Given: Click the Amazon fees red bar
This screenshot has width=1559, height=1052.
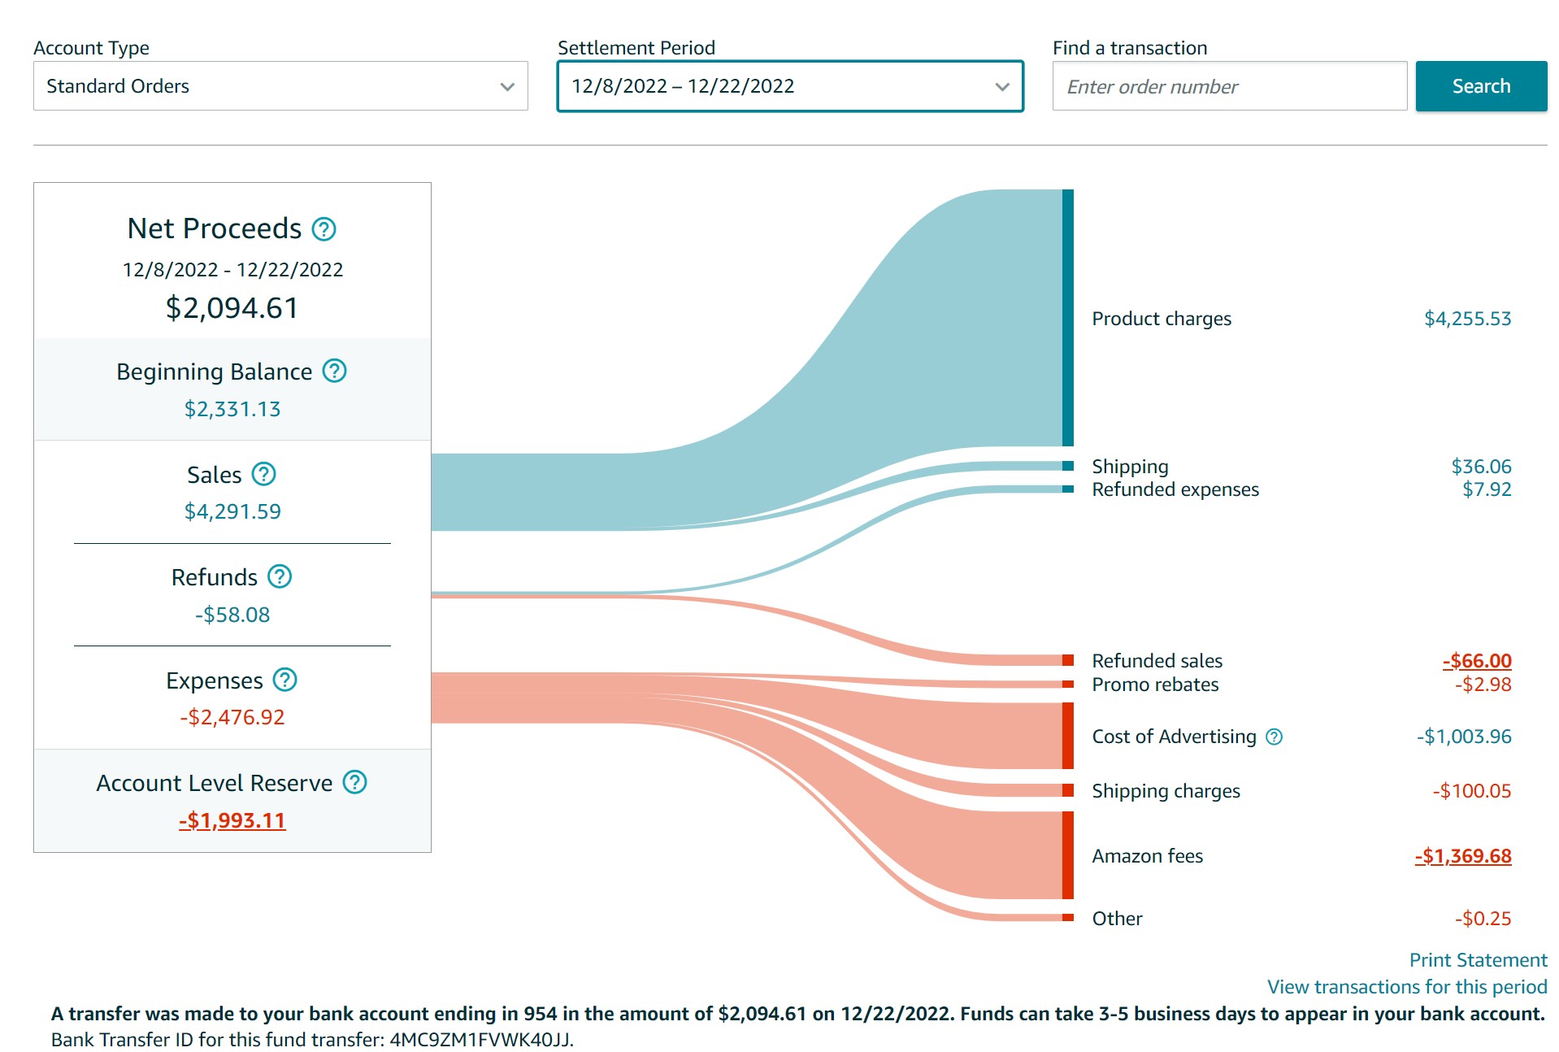Looking at the screenshot, I should pyautogui.click(x=1067, y=855).
